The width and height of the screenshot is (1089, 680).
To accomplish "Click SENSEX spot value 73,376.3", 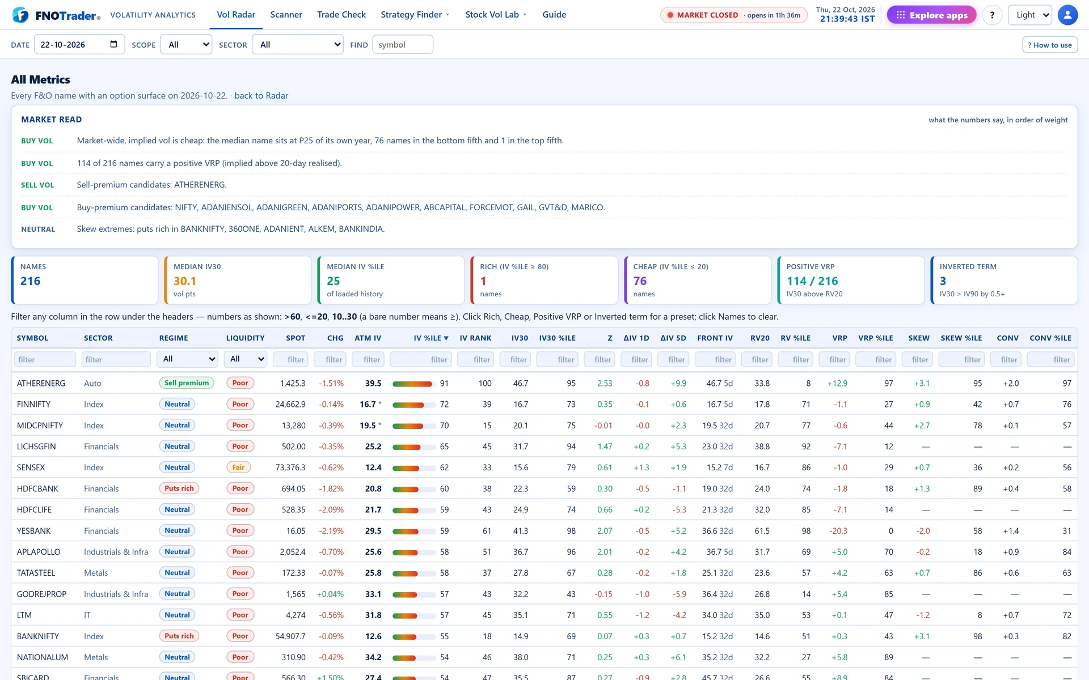I will 290,467.
